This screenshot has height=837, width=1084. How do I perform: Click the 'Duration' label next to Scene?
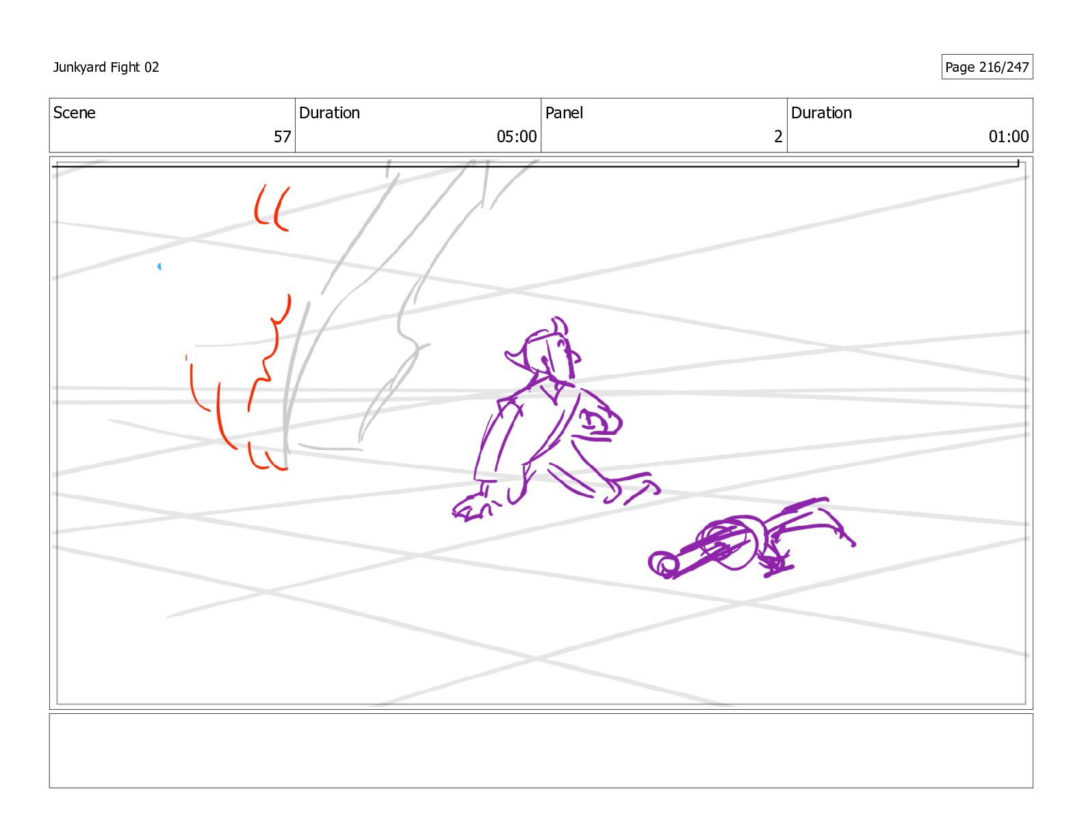[329, 113]
